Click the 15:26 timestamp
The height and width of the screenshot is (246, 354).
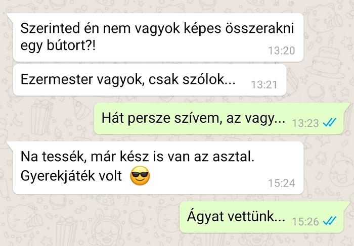[305, 221]
